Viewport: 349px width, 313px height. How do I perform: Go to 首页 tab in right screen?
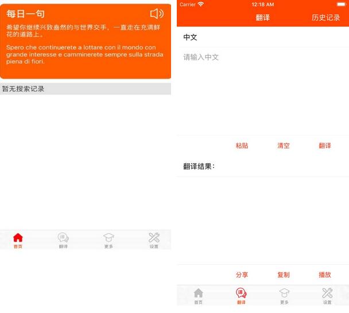198,296
